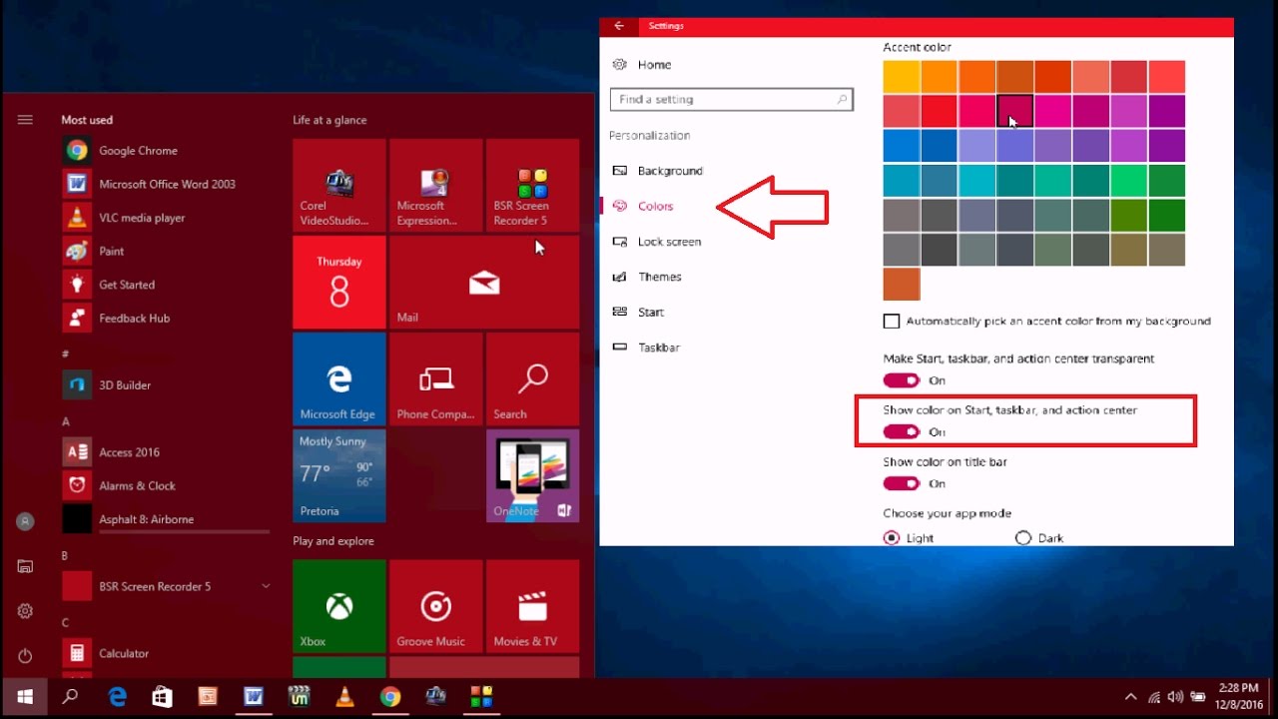Click the Start menu power icon
The height and width of the screenshot is (719, 1278).
[25, 656]
